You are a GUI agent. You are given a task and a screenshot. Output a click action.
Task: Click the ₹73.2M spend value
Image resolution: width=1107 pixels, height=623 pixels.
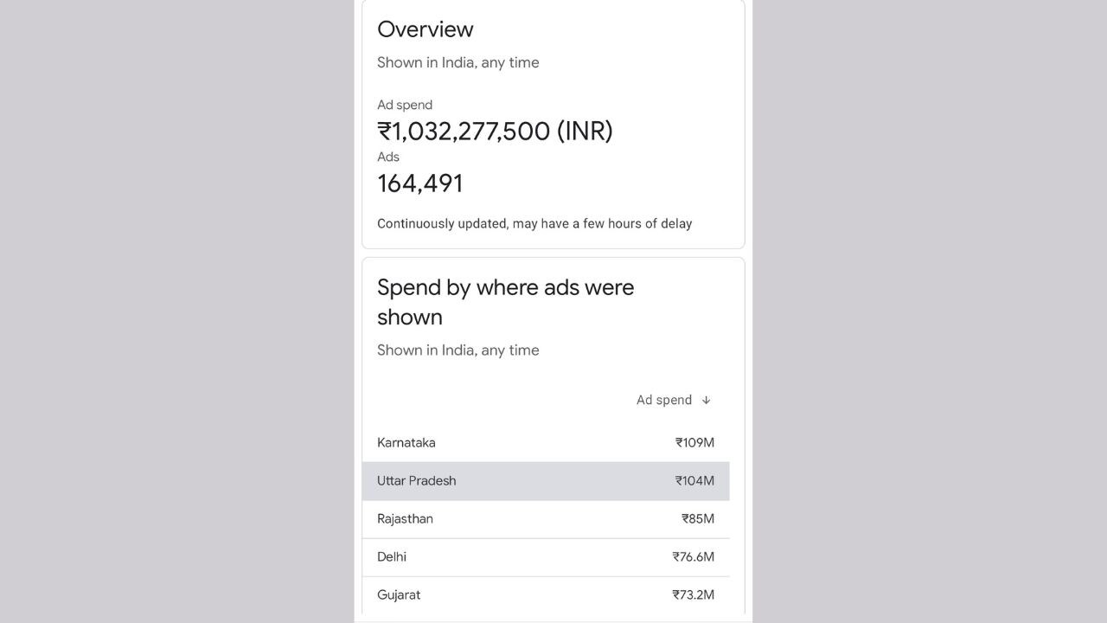point(693,594)
